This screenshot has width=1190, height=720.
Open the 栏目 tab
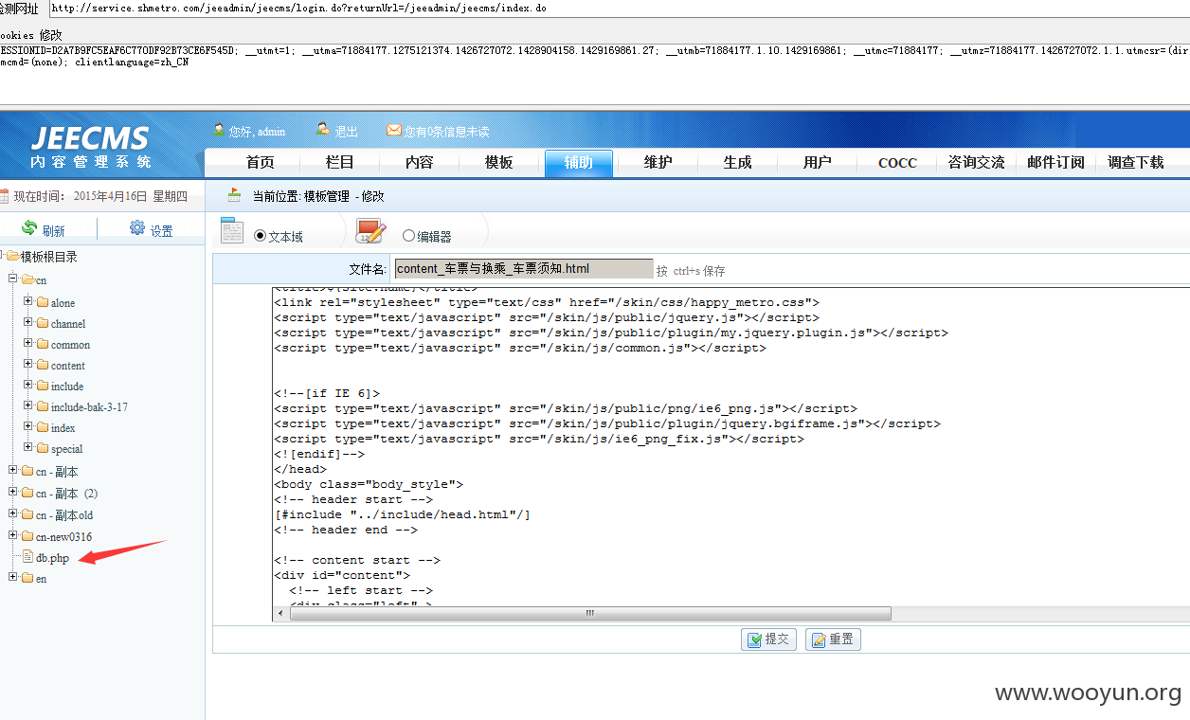340,163
